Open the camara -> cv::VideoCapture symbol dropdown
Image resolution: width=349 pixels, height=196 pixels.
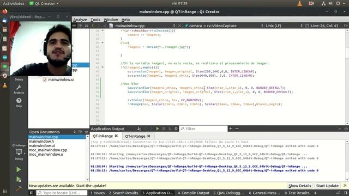224,26
